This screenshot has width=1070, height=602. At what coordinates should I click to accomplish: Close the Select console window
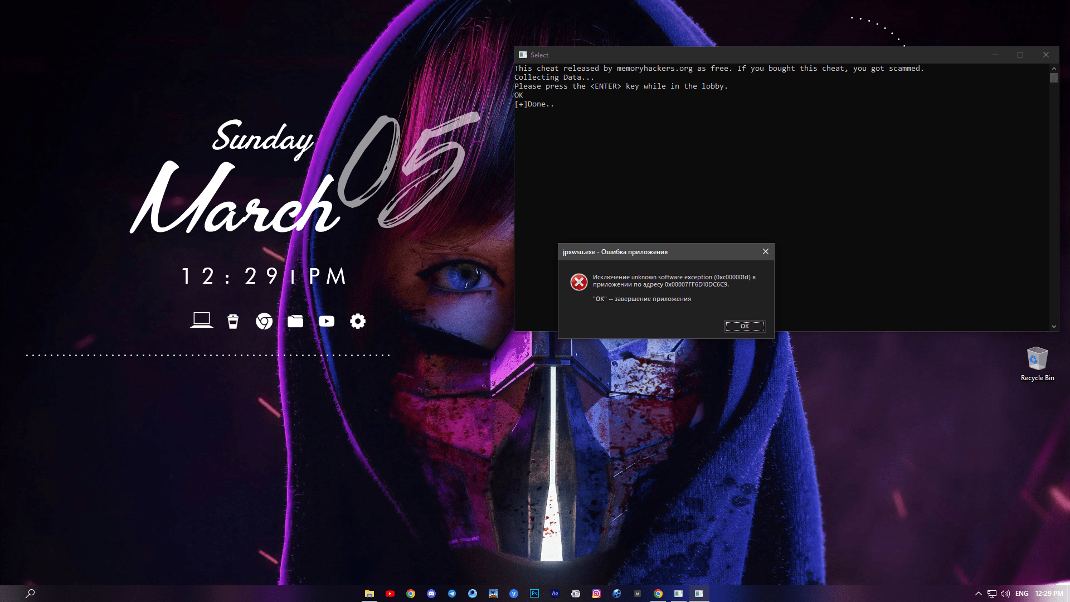[x=1046, y=55]
